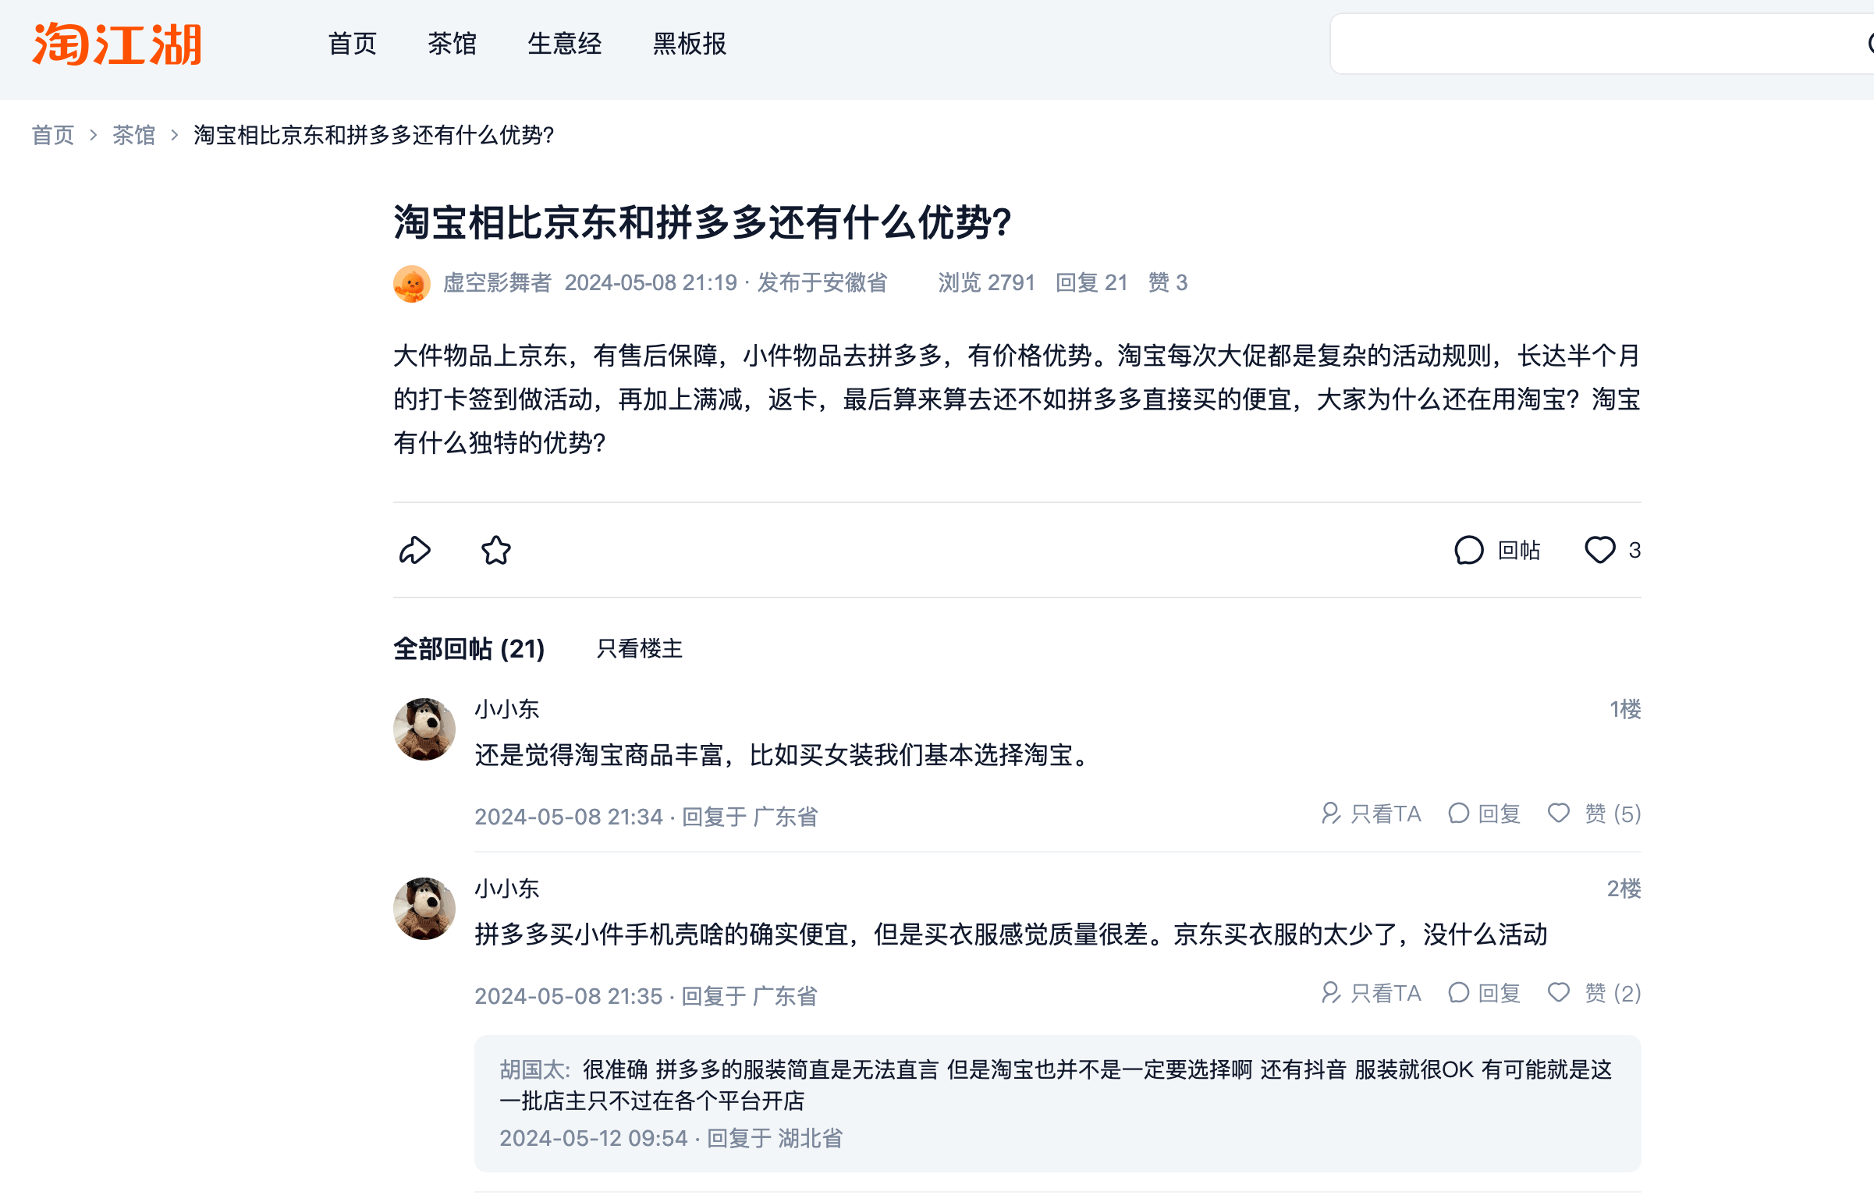Viewport: 1874px width, 1195px height.
Task: Click 只看TA on the 2楼 reply
Action: (x=1372, y=993)
